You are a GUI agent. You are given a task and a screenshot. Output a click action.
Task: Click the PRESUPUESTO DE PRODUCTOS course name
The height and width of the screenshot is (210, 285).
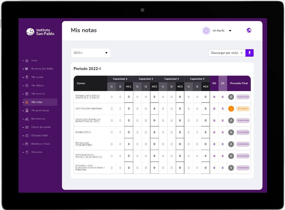click(x=89, y=156)
